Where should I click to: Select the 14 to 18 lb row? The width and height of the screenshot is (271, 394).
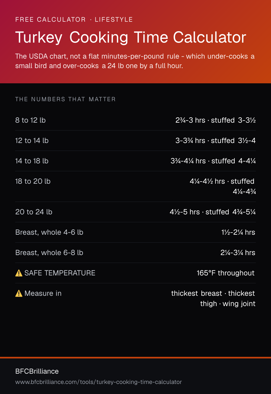135,161
